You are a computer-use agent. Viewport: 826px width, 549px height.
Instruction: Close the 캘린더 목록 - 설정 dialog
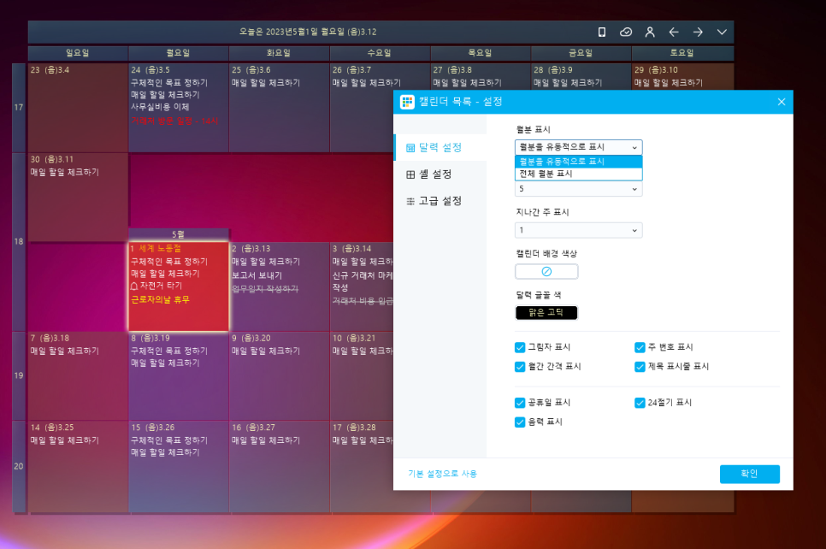point(782,102)
